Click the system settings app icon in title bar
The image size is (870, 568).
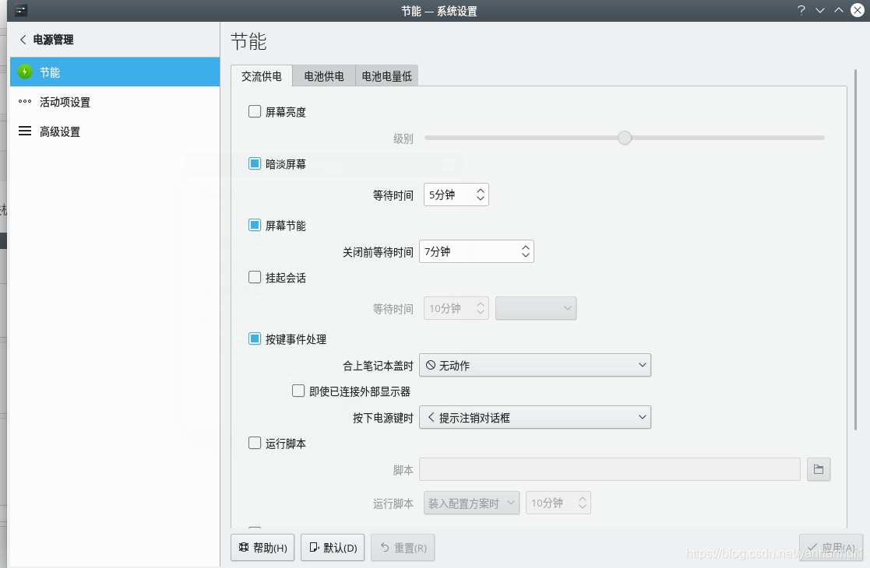tap(21, 11)
